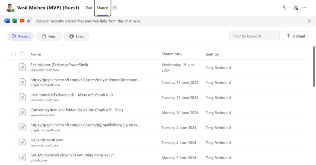Screen dimensions: 316x165
Task: Click Vasil Michev's profile avatar
Action: tap(9, 8)
